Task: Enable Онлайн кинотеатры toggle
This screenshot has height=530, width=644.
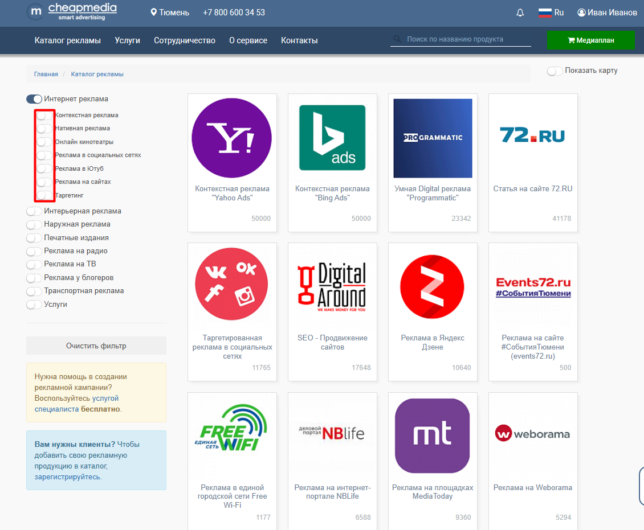Action: click(44, 142)
